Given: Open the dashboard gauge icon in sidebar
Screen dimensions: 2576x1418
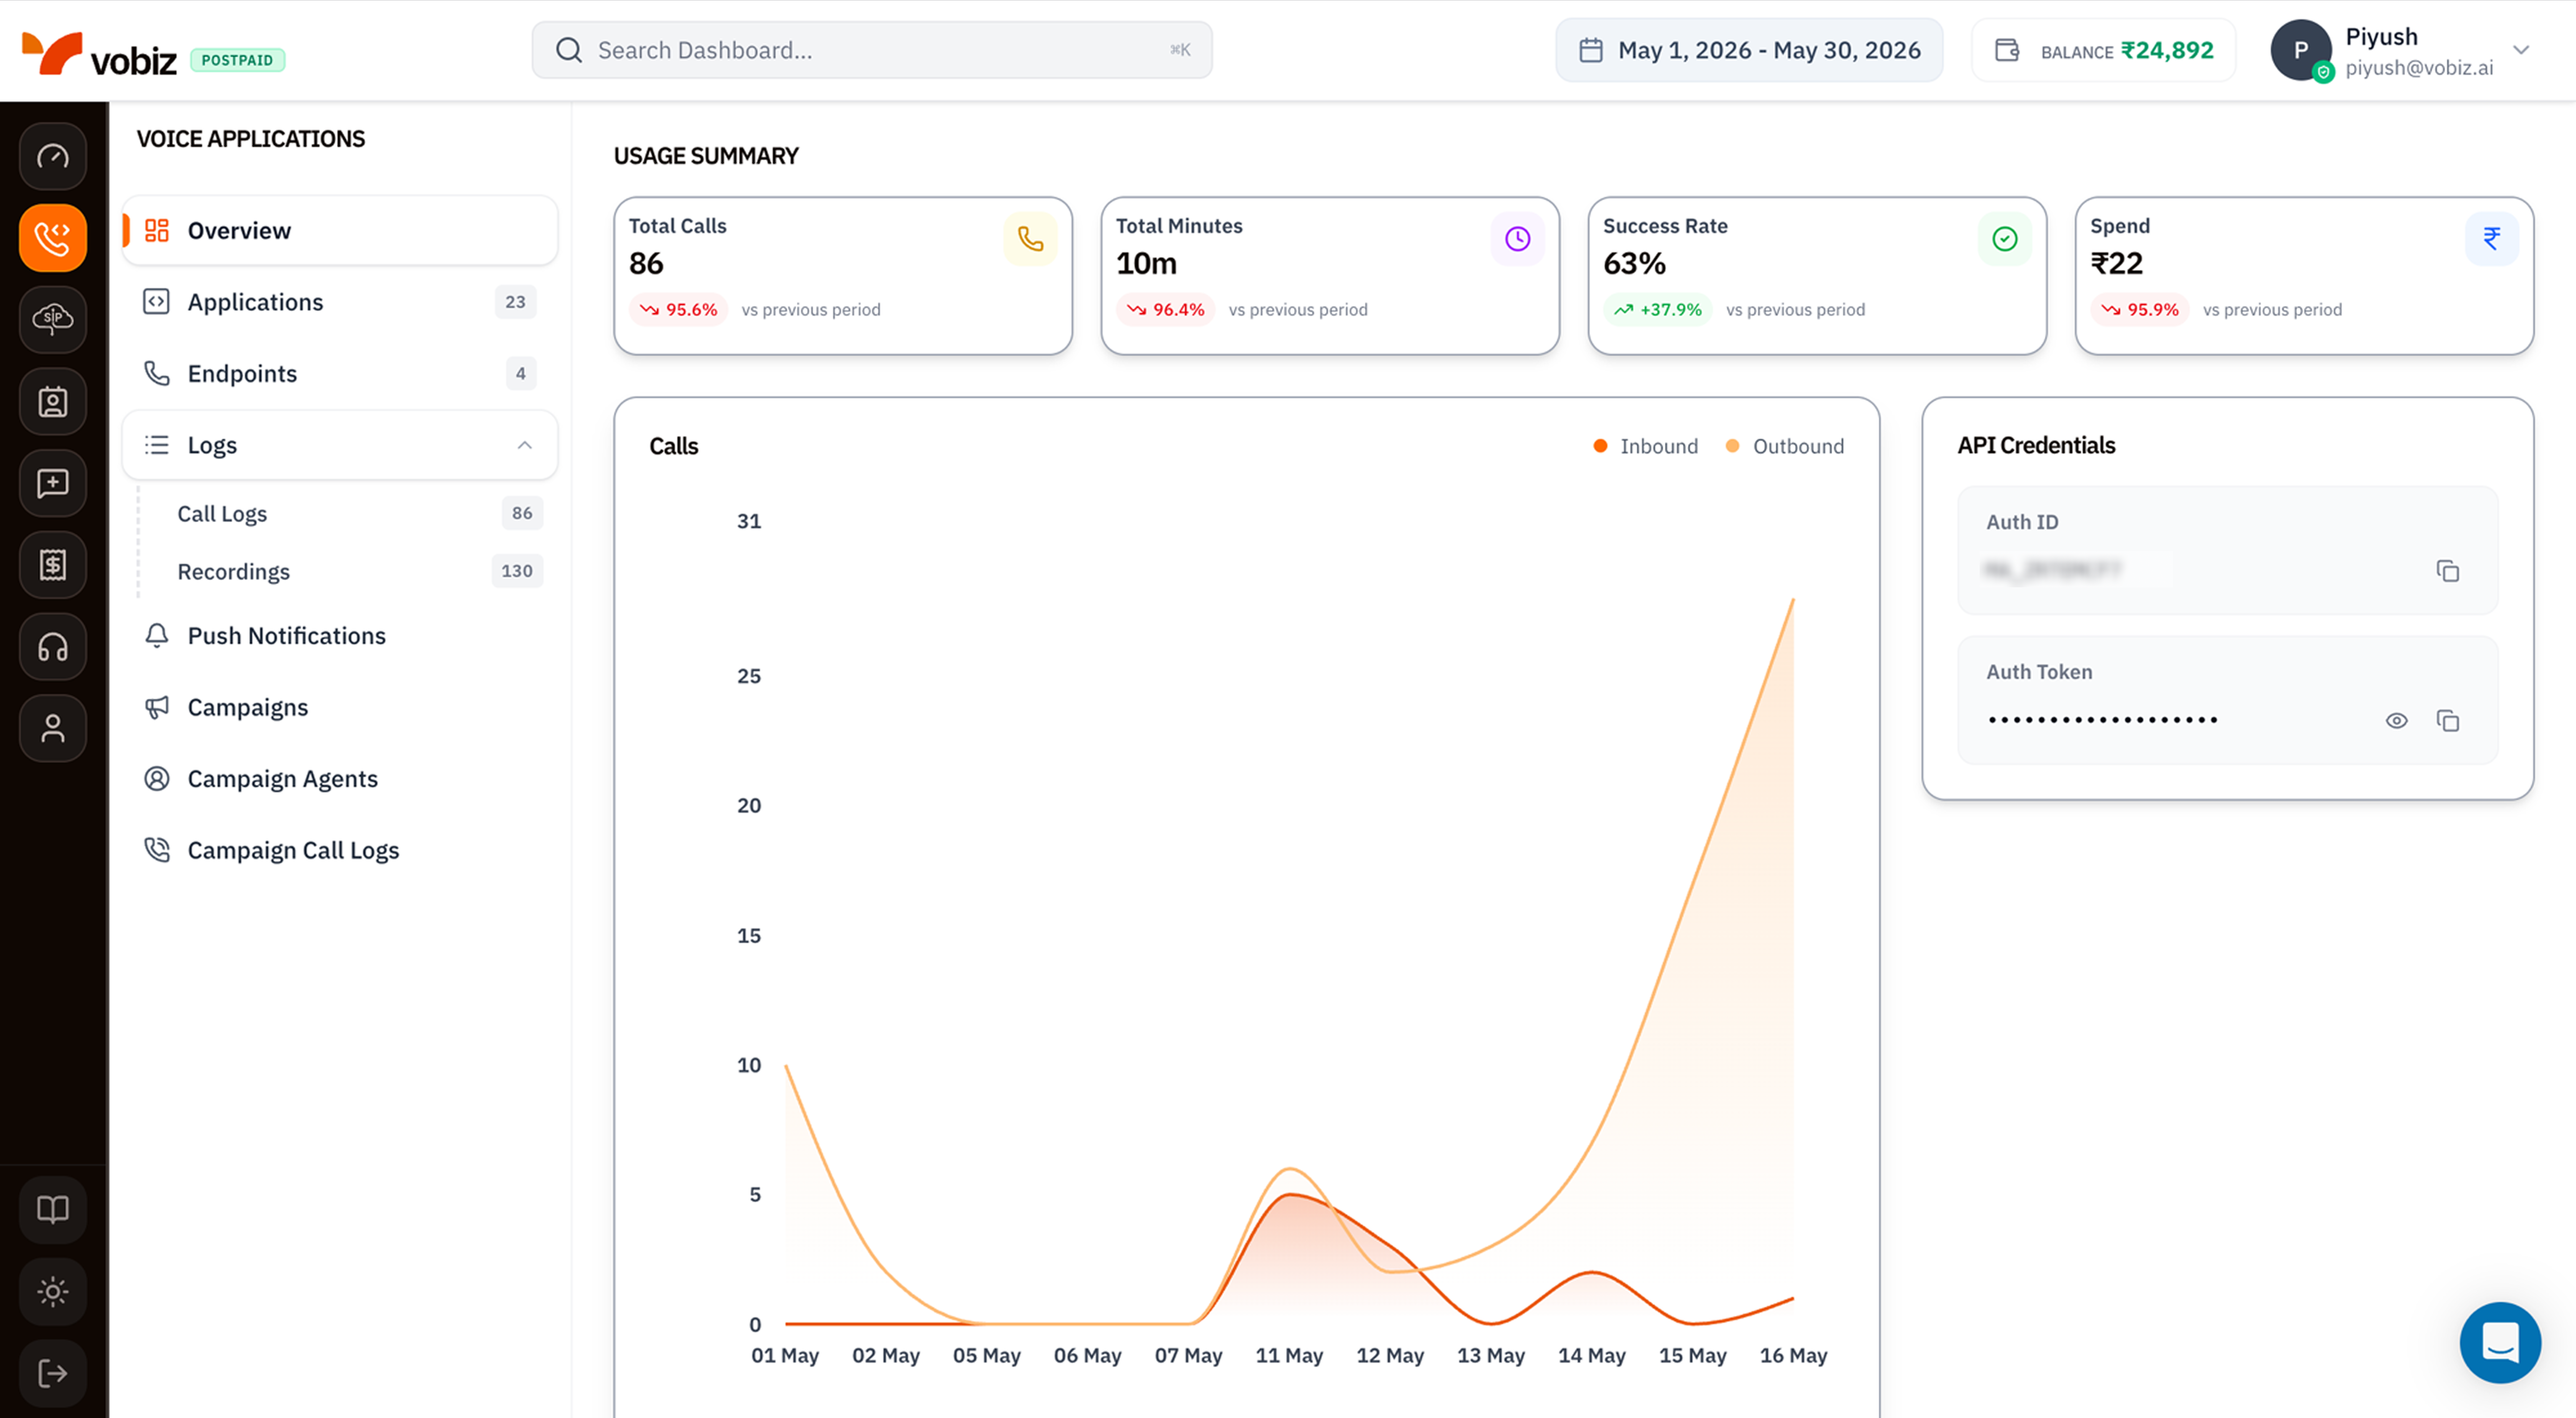Looking at the screenshot, I should [53, 156].
